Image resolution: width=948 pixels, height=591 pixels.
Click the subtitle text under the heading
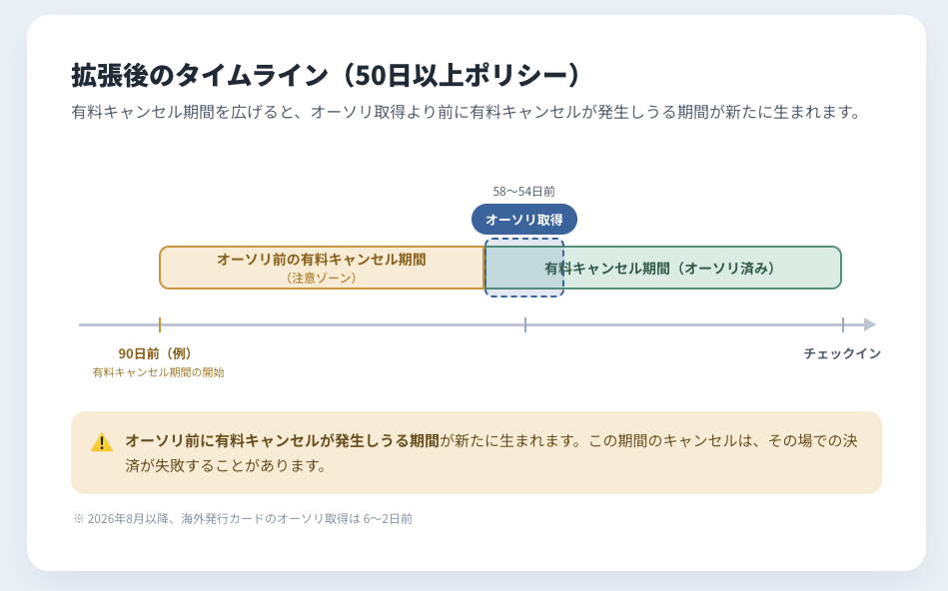pyautogui.click(x=466, y=113)
